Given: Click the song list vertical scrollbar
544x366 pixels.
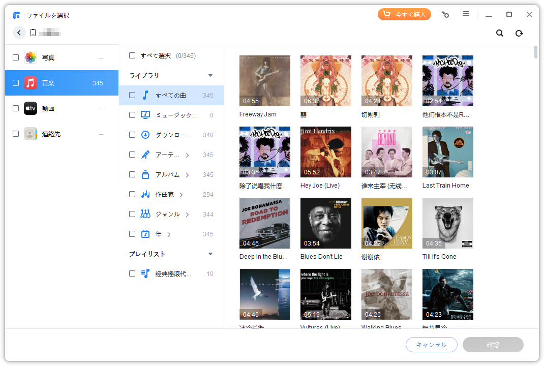Looking at the screenshot, I should click(535, 52).
